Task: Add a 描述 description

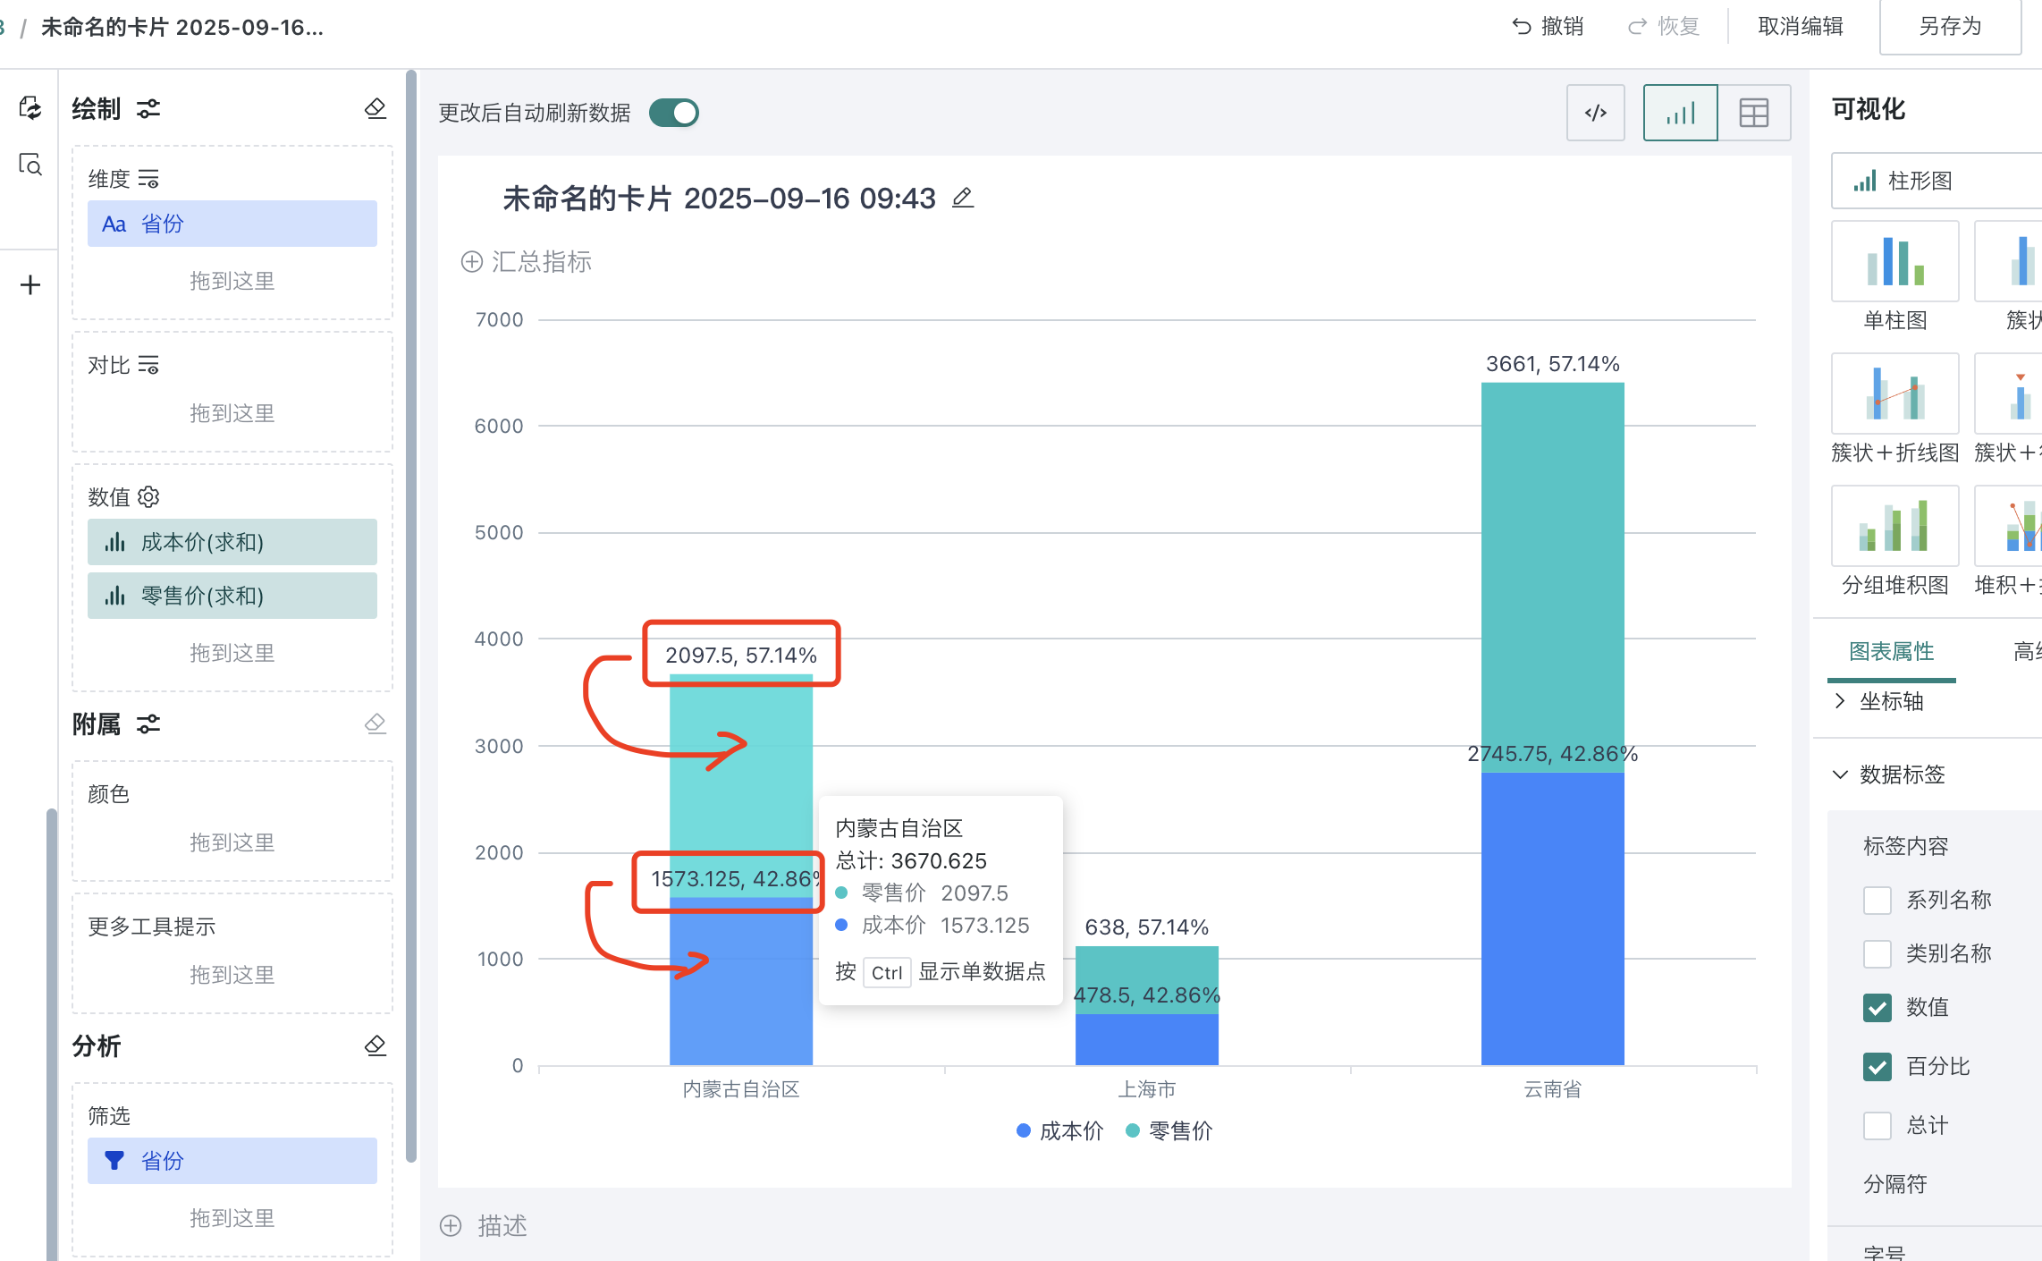Action: pos(484,1225)
